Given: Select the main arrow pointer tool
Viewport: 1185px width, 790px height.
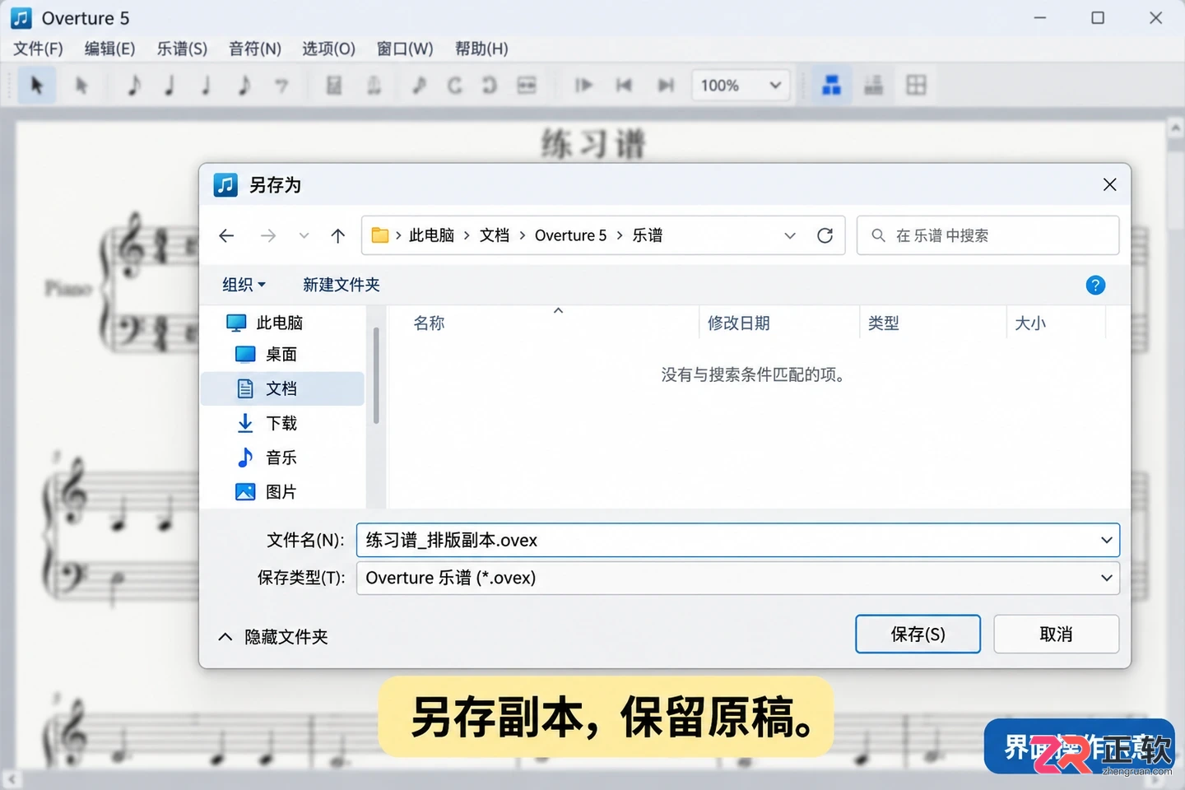Looking at the screenshot, I should coord(36,85).
